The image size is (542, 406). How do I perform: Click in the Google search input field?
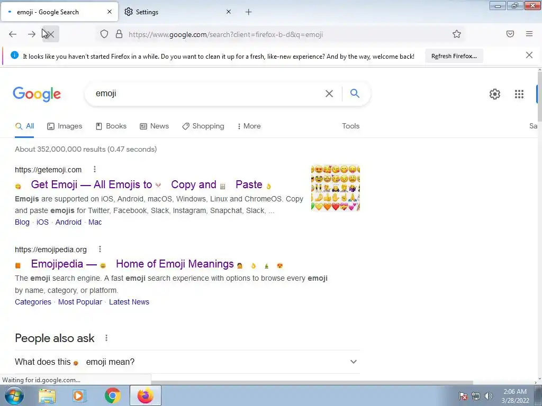tap(207, 94)
